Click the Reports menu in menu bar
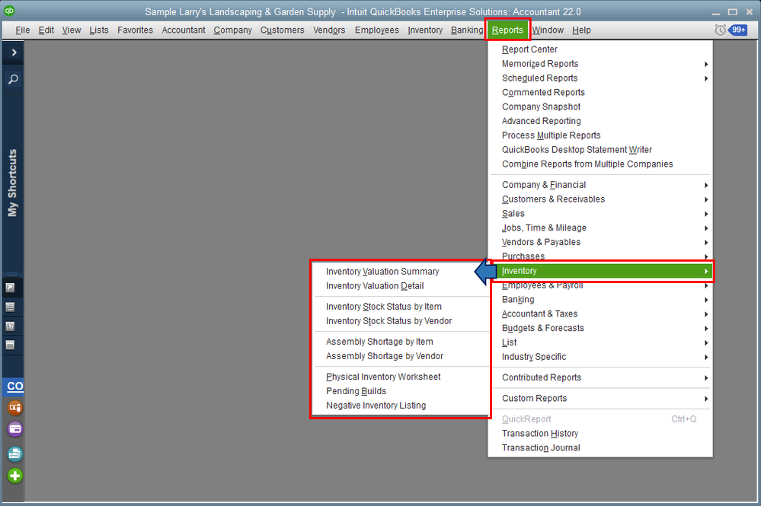 [507, 30]
